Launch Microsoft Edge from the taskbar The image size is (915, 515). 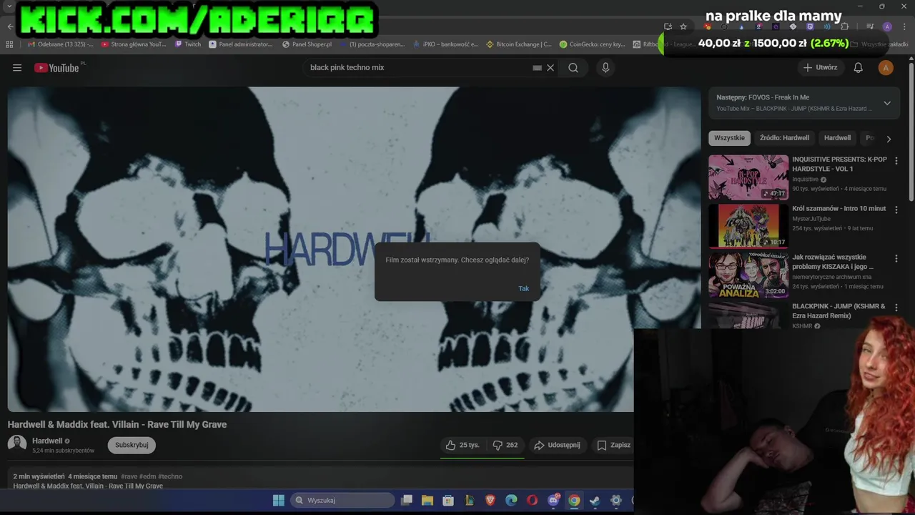tap(511, 500)
